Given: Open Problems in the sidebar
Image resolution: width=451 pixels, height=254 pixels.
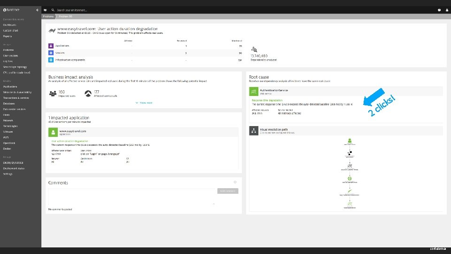Looking at the screenshot, I should click(8, 50).
